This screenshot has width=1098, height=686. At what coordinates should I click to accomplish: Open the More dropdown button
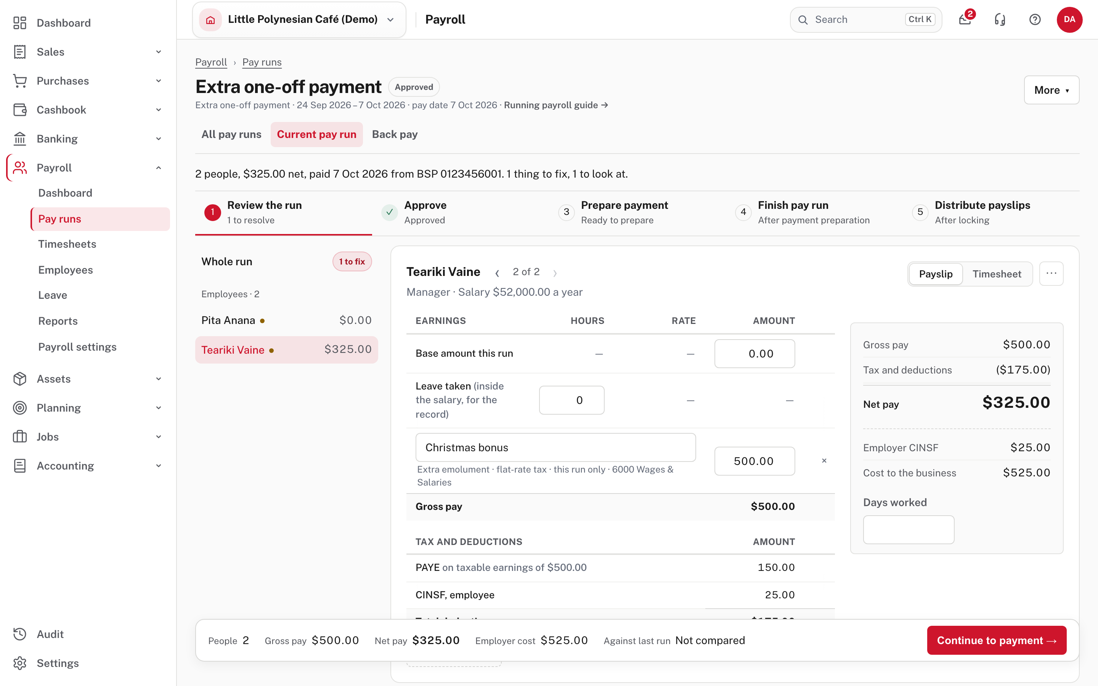tap(1051, 90)
